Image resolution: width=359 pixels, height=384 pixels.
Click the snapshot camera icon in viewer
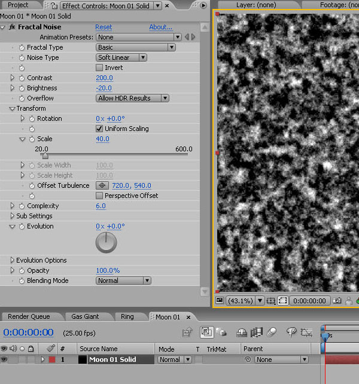pos(338,301)
